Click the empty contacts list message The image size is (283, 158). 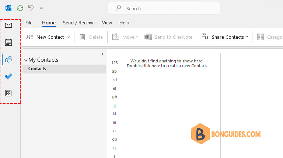pyautogui.click(x=167, y=63)
